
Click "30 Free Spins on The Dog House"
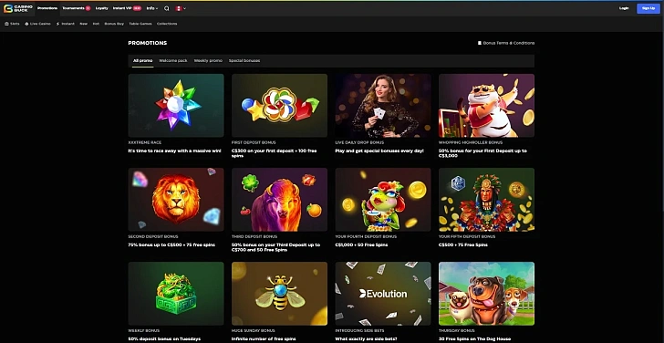[474, 338]
